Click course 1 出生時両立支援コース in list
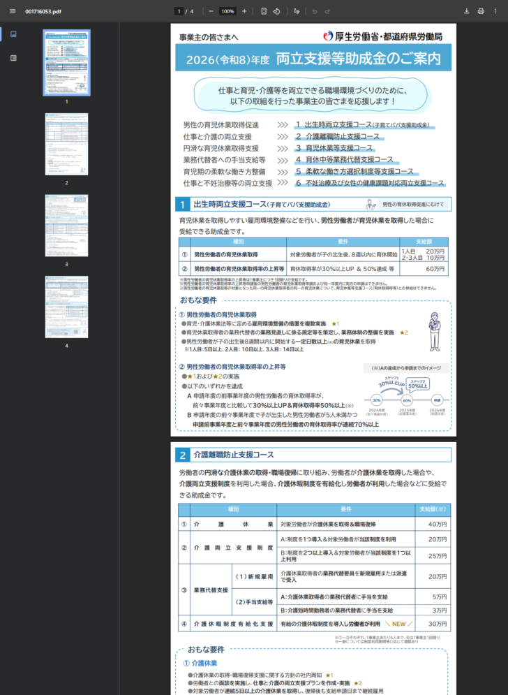This screenshot has width=508, height=695. pyautogui.click(x=363, y=125)
